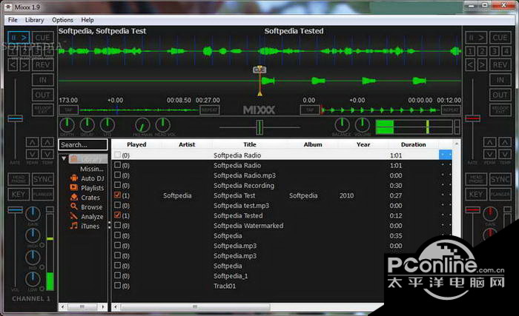Viewport: 519px width, 316px height.
Task: Click the Analyze icon in sidebar
Action: click(x=73, y=217)
